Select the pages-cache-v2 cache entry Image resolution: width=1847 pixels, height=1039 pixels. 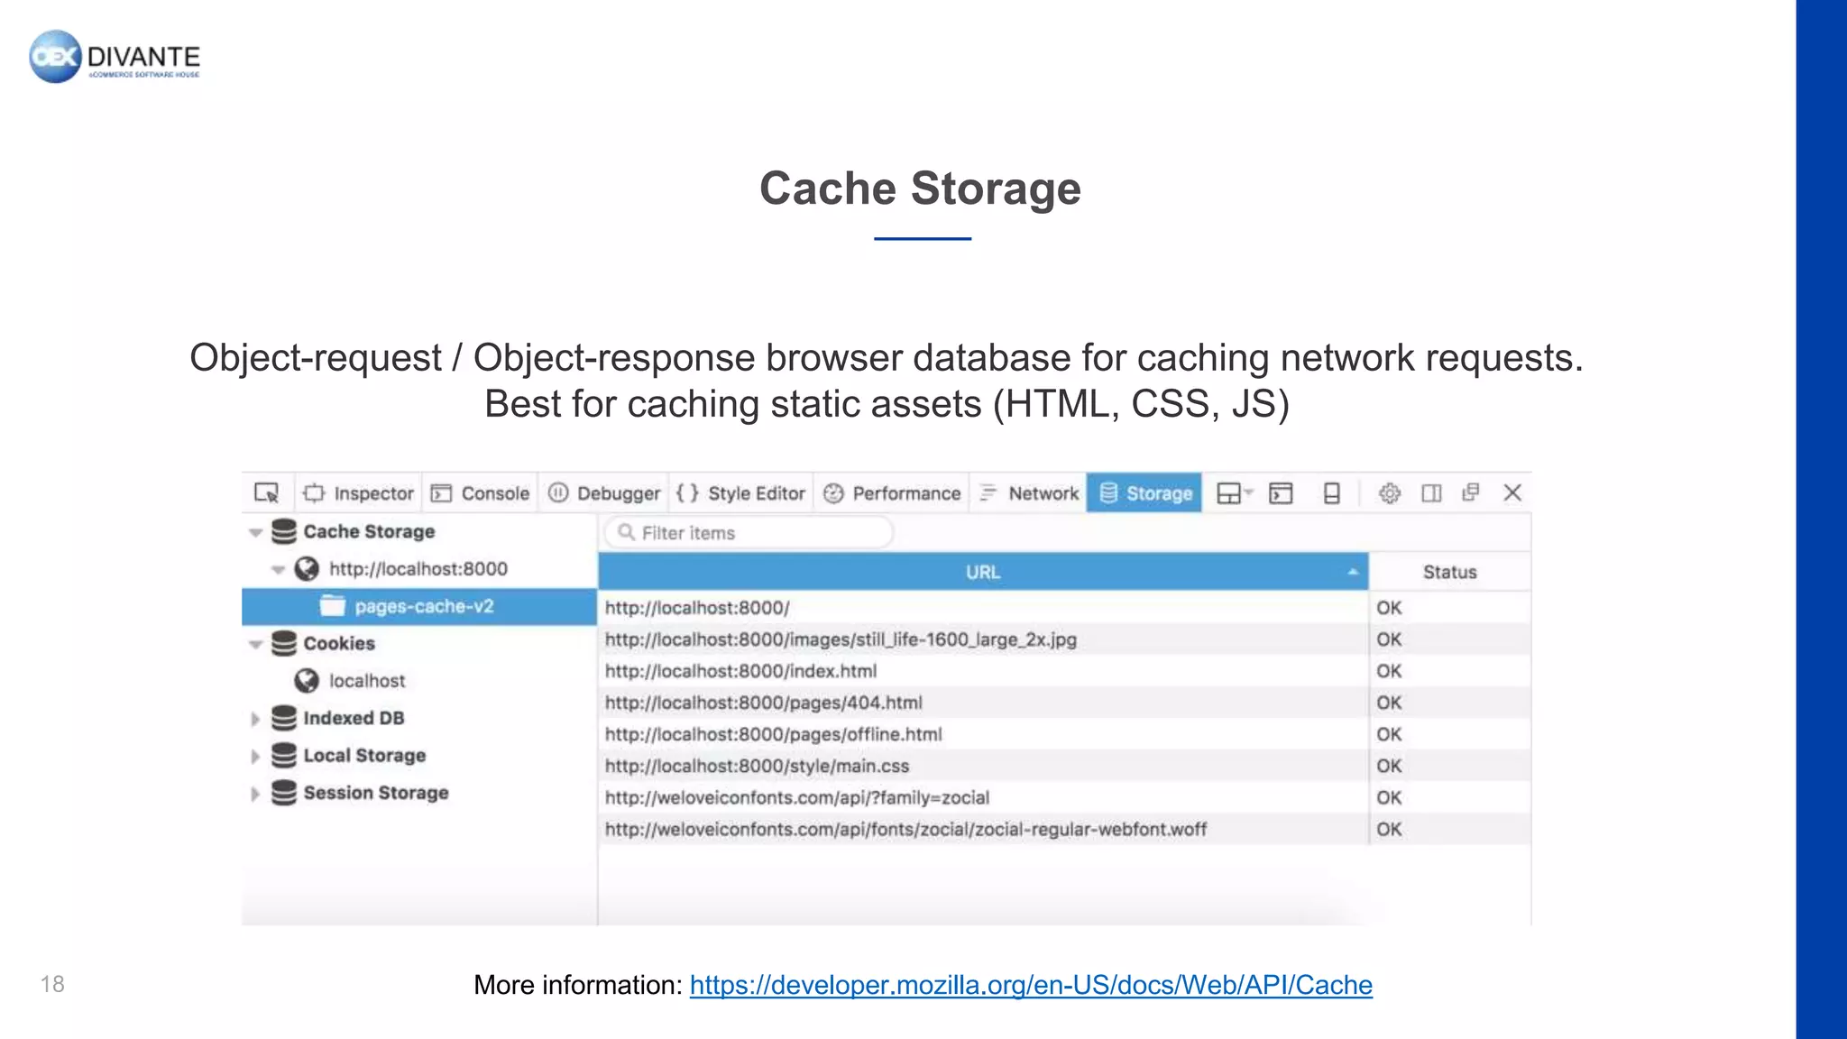coord(423,606)
